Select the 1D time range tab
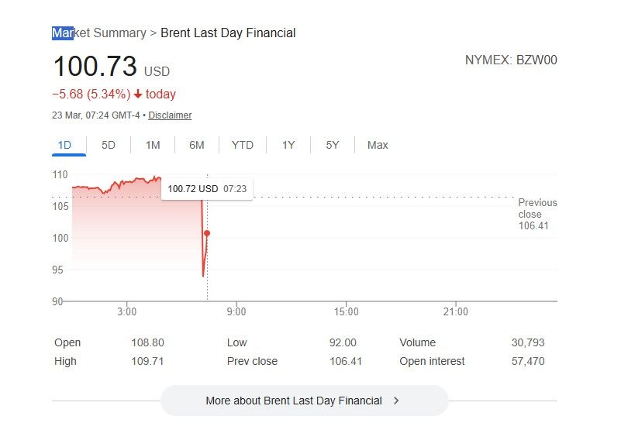 pyautogui.click(x=64, y=145)
